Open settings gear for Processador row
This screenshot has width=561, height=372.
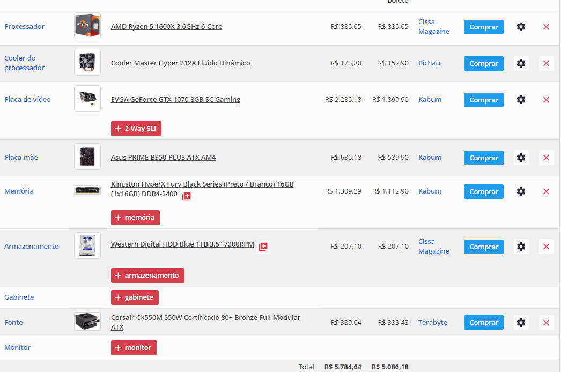click(x=521, y=27)
